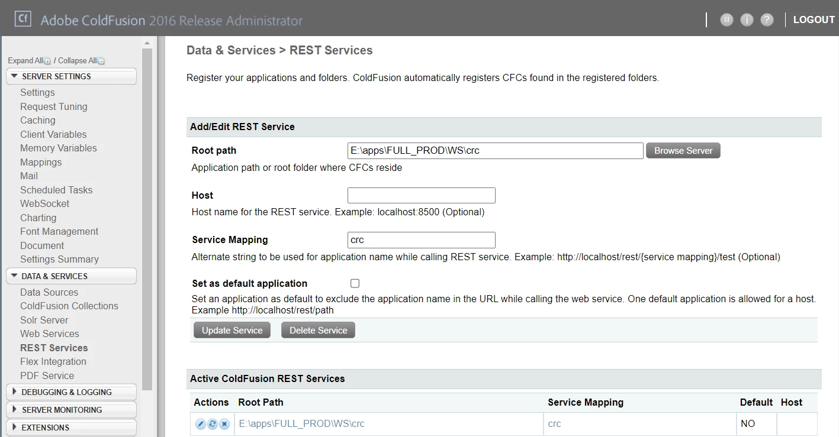Open Scheduled Tasks page
Screen dimensions: 839x437
tap(56, 190)
